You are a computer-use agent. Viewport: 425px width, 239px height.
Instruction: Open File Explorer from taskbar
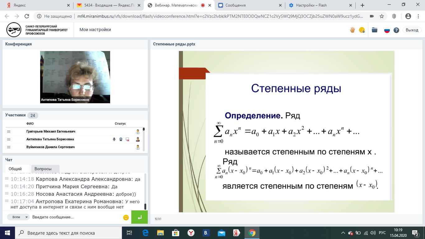pos(161,233)
